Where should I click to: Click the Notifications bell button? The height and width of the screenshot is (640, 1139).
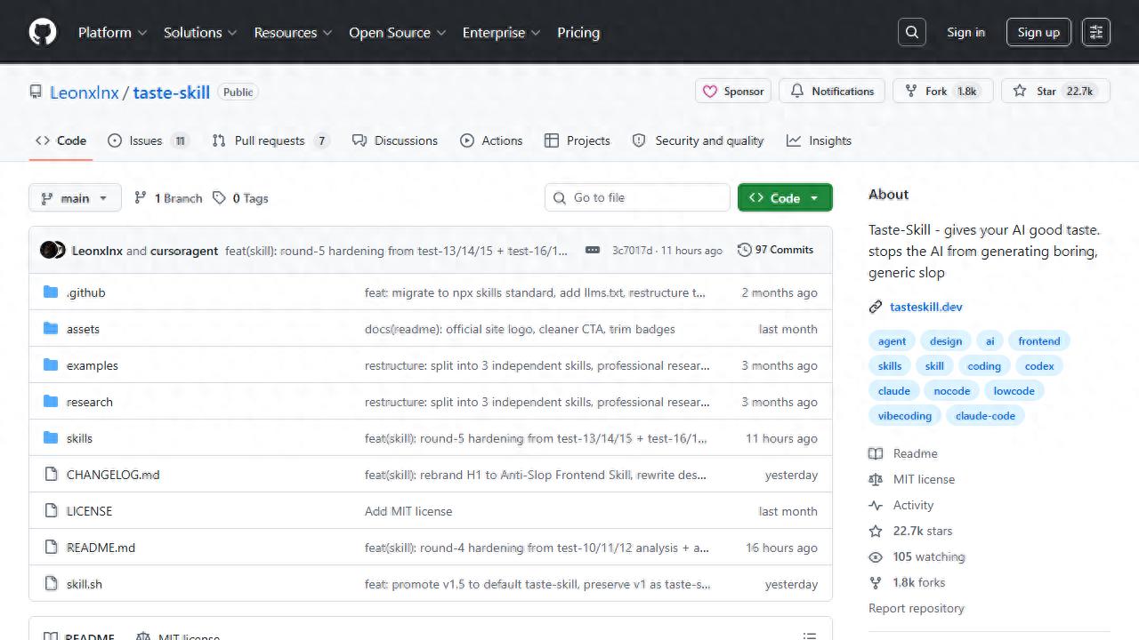pyautogui.click(x=832, y=91)
